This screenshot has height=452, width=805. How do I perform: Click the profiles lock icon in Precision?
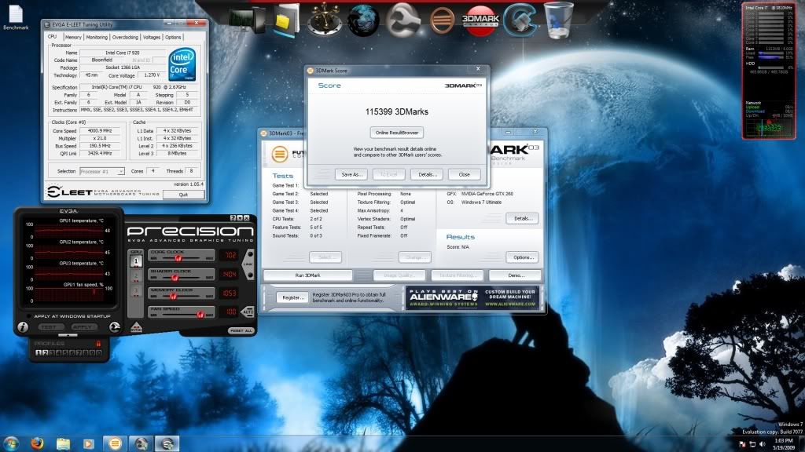(98, 344)
